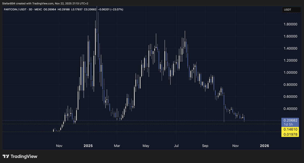
Task: Click the May label on time axis
Action: pyautogui.click(x=146, y=146)
